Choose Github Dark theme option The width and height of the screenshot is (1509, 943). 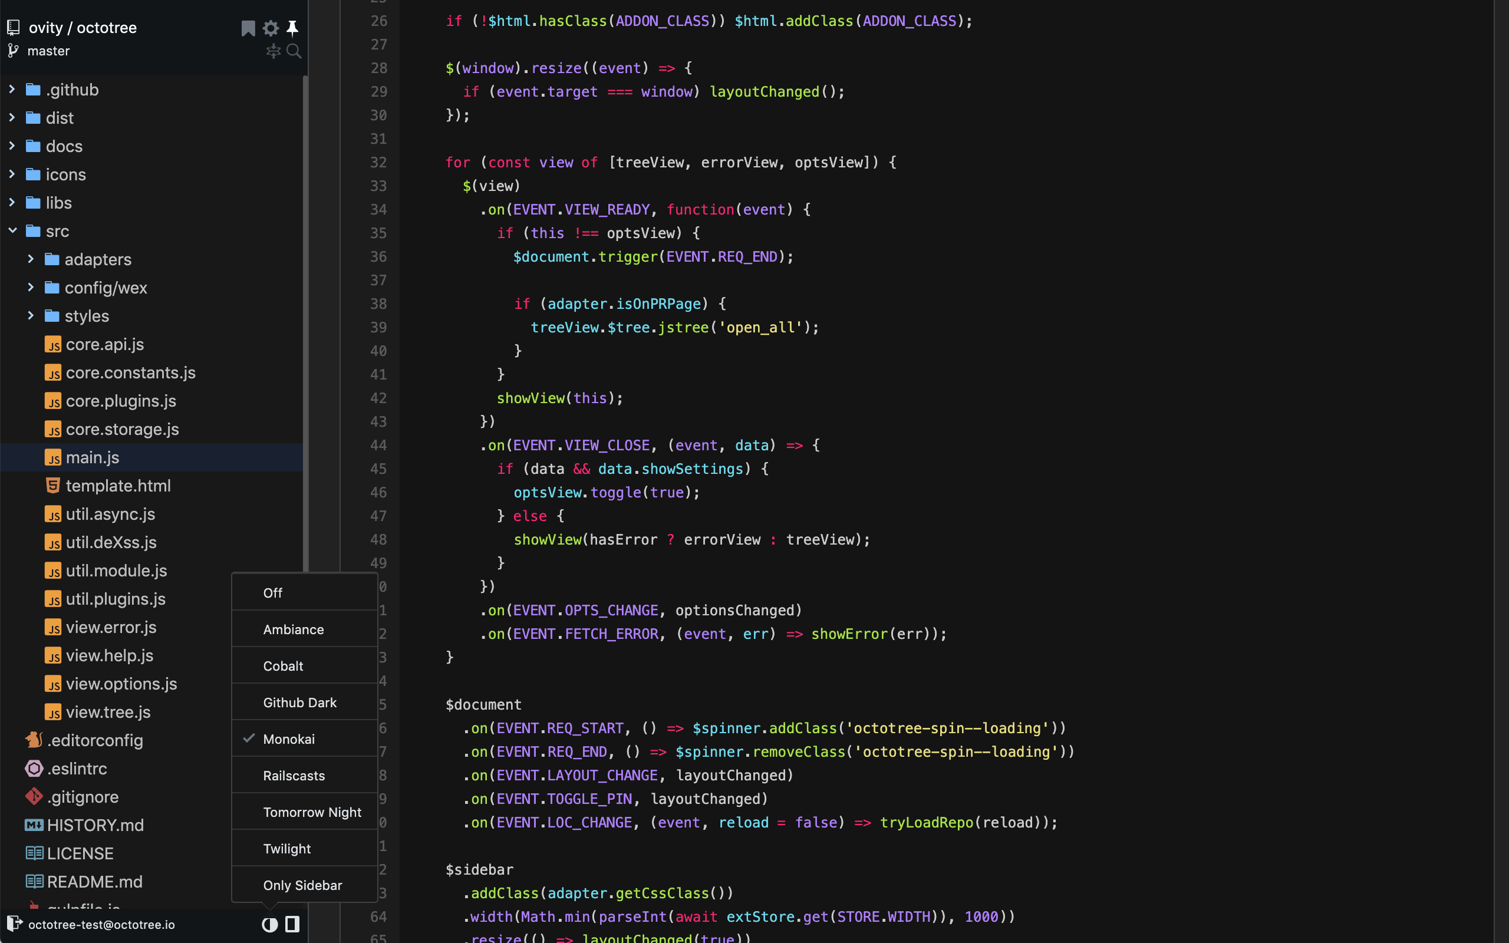coord(299,703)
